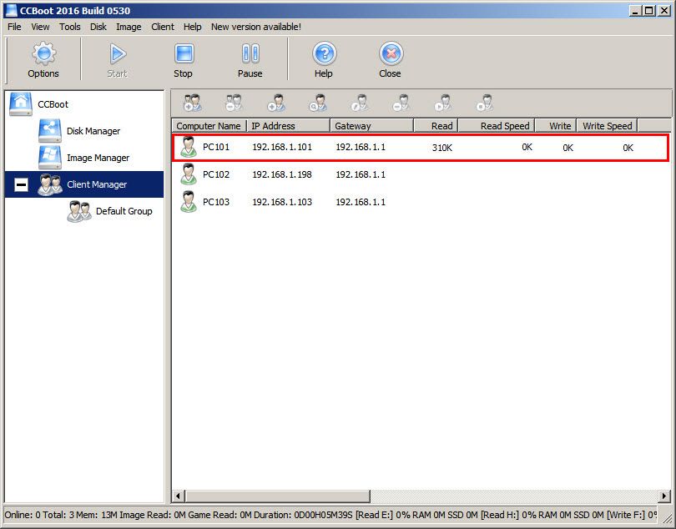Open the Image menu
The height and width of the screenshot is (529, 676).
pyautogui.click(x=129, y=27)
